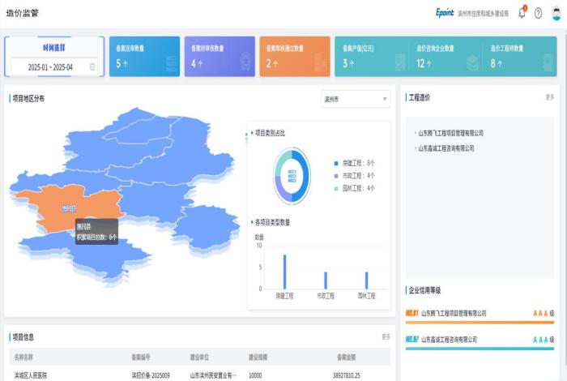Click the calendar icon in date range field
567x381 pixels.
[92, 66]
